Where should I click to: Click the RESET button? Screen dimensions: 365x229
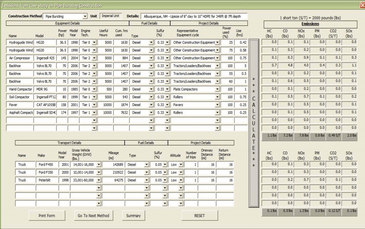coord(200,216)
